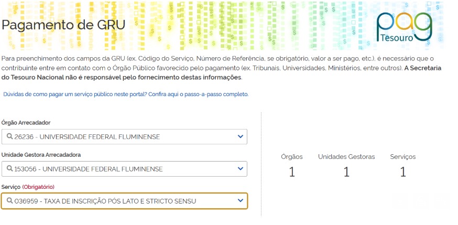Click the Serviços count number
458x225 pixels.
click(x=403, y=172)
